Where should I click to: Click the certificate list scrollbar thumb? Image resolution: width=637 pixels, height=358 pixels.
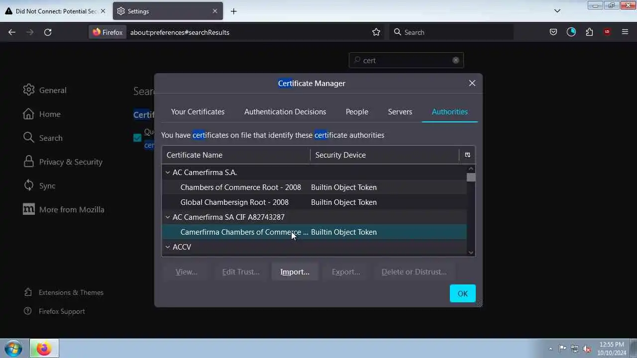471,178
